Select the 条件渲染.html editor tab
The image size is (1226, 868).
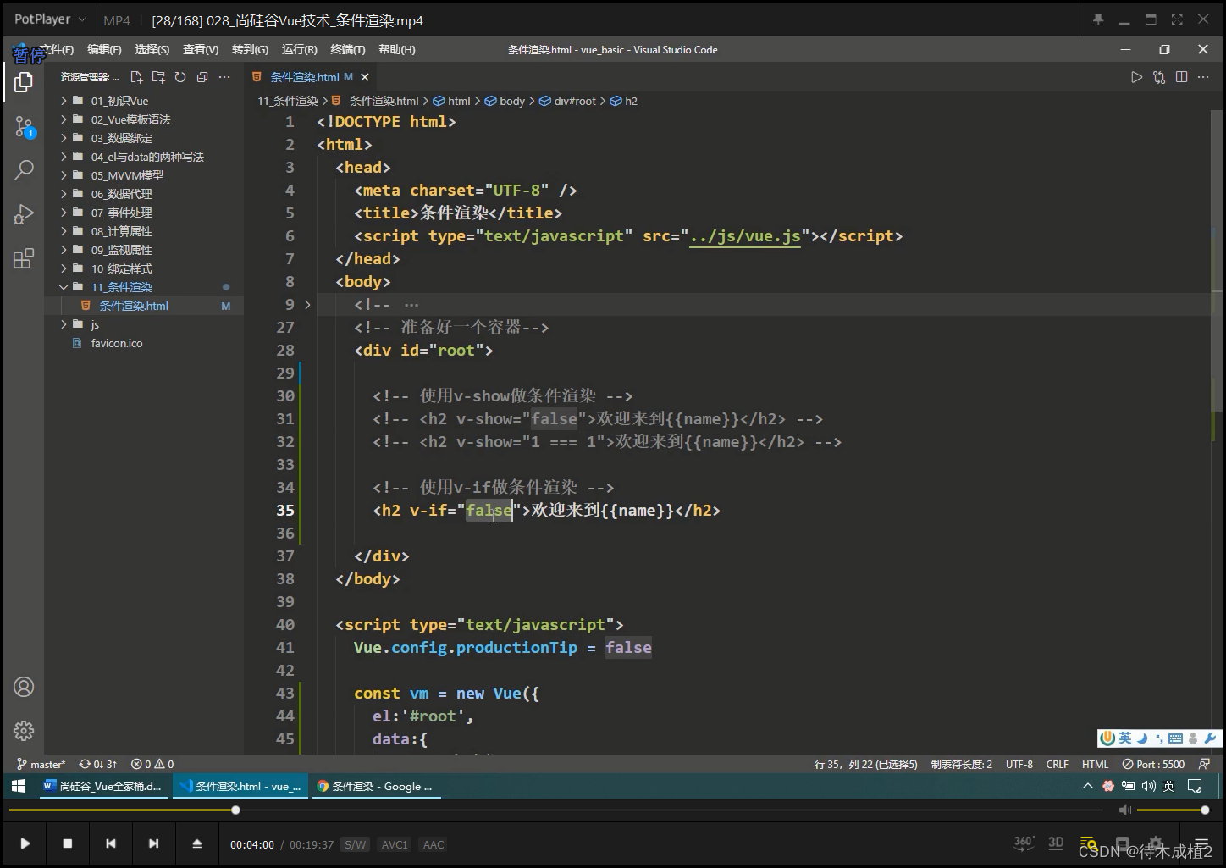(x=305, y=77)
